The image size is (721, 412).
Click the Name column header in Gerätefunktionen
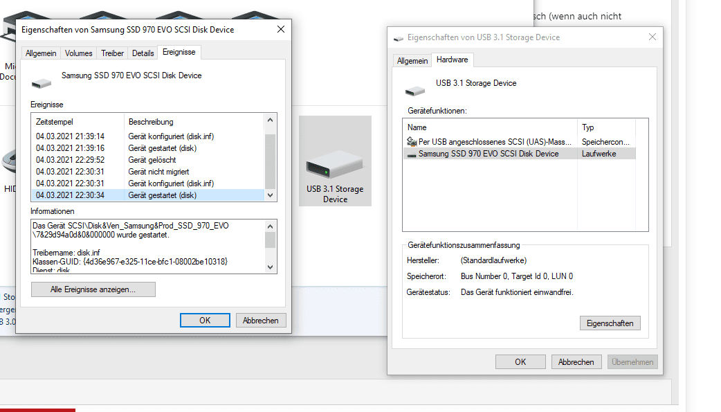[x=490, y=127]
